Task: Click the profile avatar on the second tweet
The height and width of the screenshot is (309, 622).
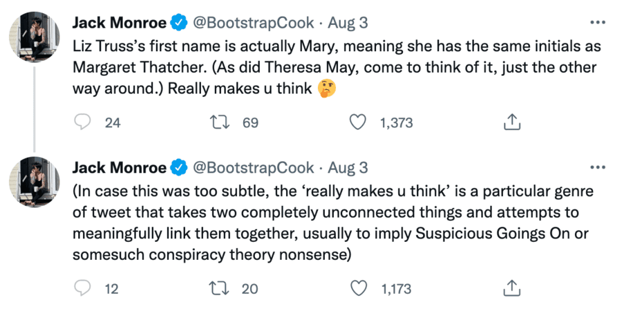Action: [x=34, y=182]
